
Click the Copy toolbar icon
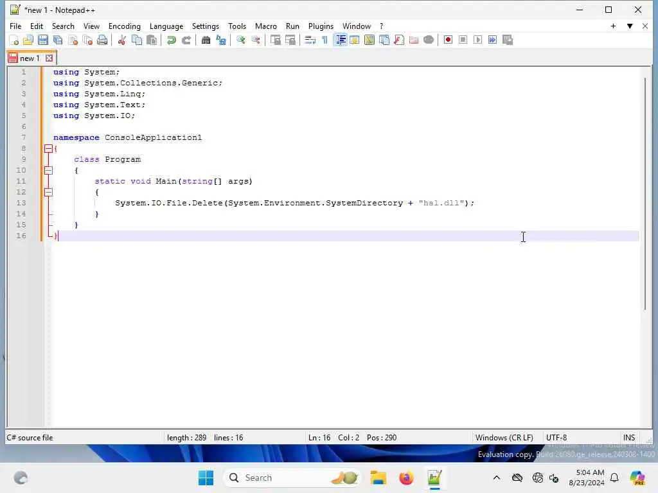pyautogui.click(x=137, y=40)
